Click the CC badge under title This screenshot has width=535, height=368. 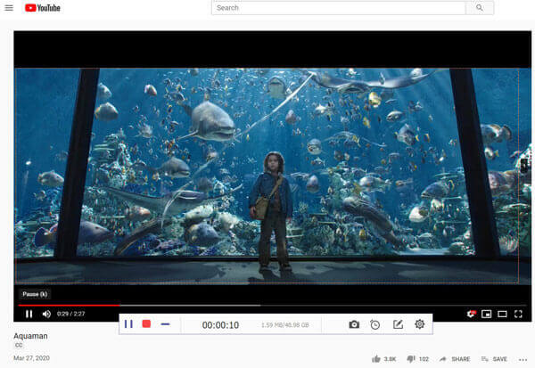(19, 345)
